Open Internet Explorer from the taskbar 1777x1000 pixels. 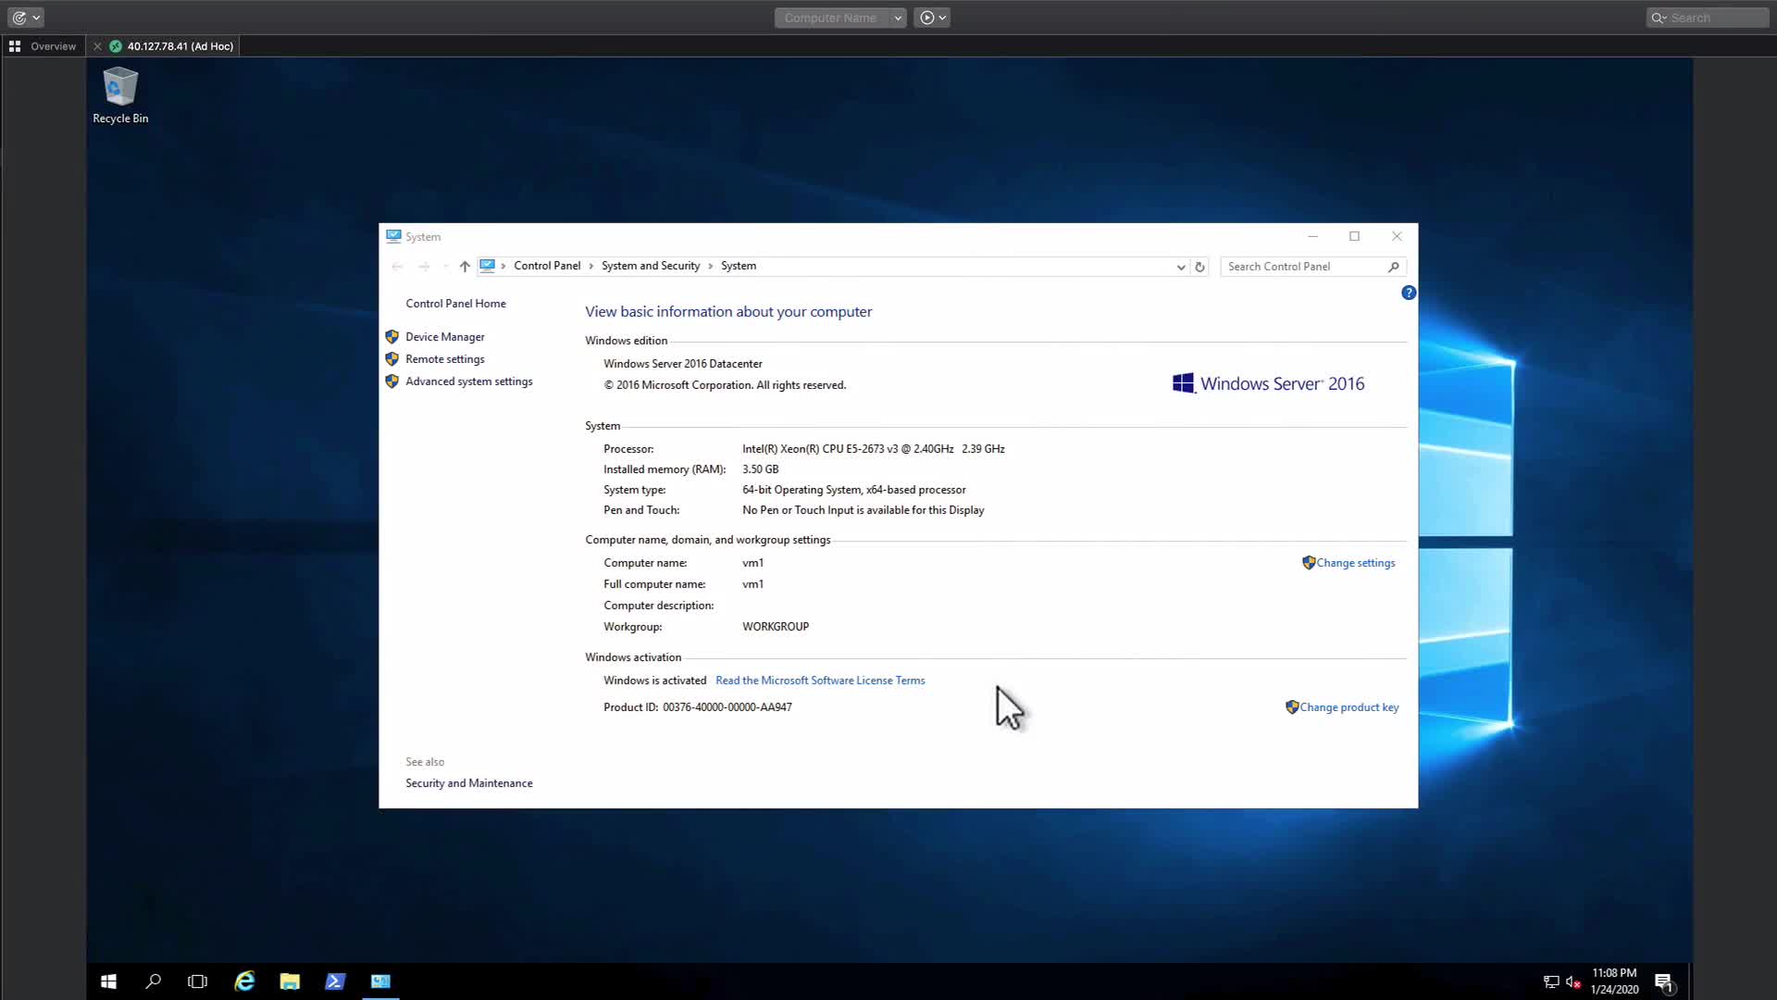(x=244, y=981)
